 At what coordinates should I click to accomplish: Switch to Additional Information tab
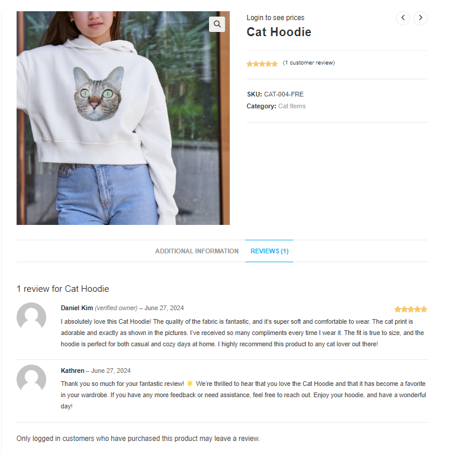tap(197, 251)
